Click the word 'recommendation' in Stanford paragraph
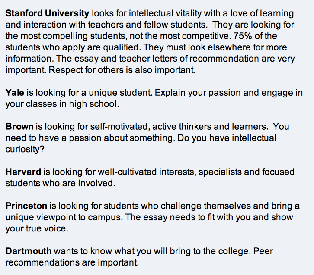The width and height of the screenshot is (314, 275). [x=224, y=59]
